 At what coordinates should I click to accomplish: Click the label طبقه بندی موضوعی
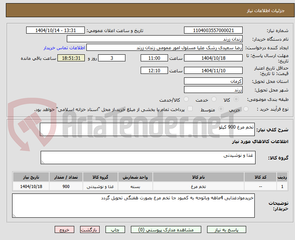click(x=268, y=99)
